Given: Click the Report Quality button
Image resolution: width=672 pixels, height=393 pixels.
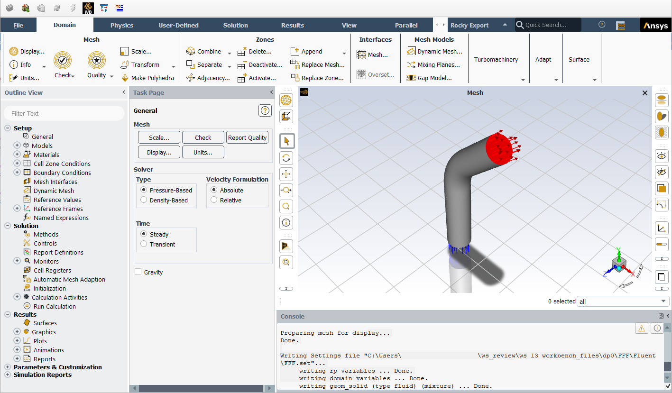Looking at the screenshot, I should coord(247,137).
